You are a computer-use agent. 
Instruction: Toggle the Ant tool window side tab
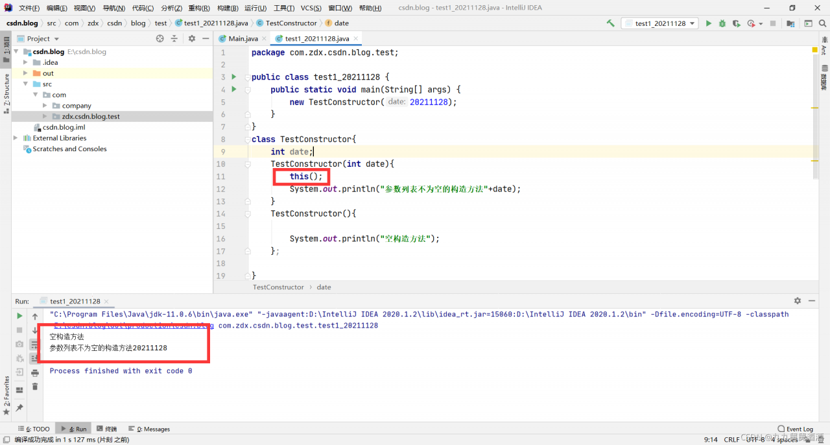pos(824,46)
